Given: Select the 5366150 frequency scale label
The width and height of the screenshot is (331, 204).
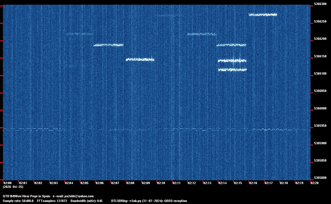Looking at the screenshot, I should tap(320, 56).
